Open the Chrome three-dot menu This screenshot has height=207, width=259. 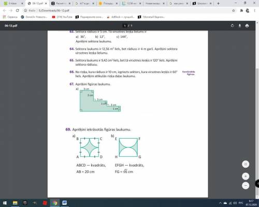(254, 10)
